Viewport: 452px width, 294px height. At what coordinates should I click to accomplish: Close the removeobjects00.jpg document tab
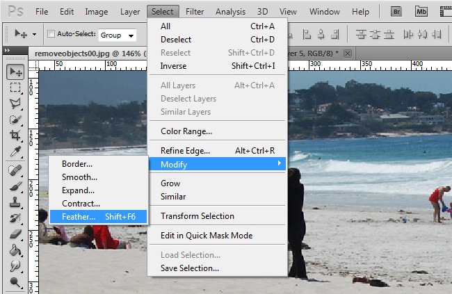(348, 53)
